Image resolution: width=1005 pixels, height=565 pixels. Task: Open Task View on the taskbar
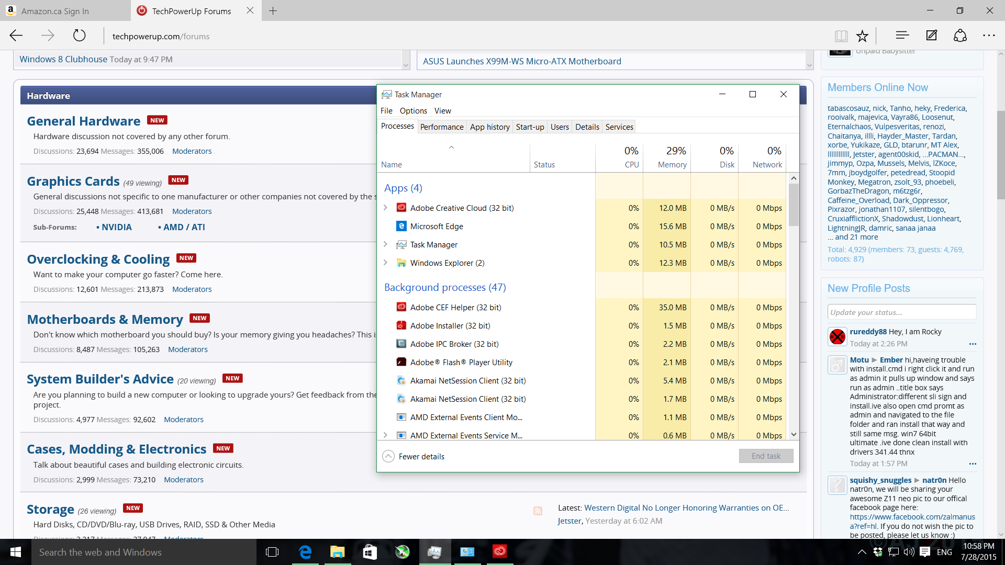pos(272,552)
